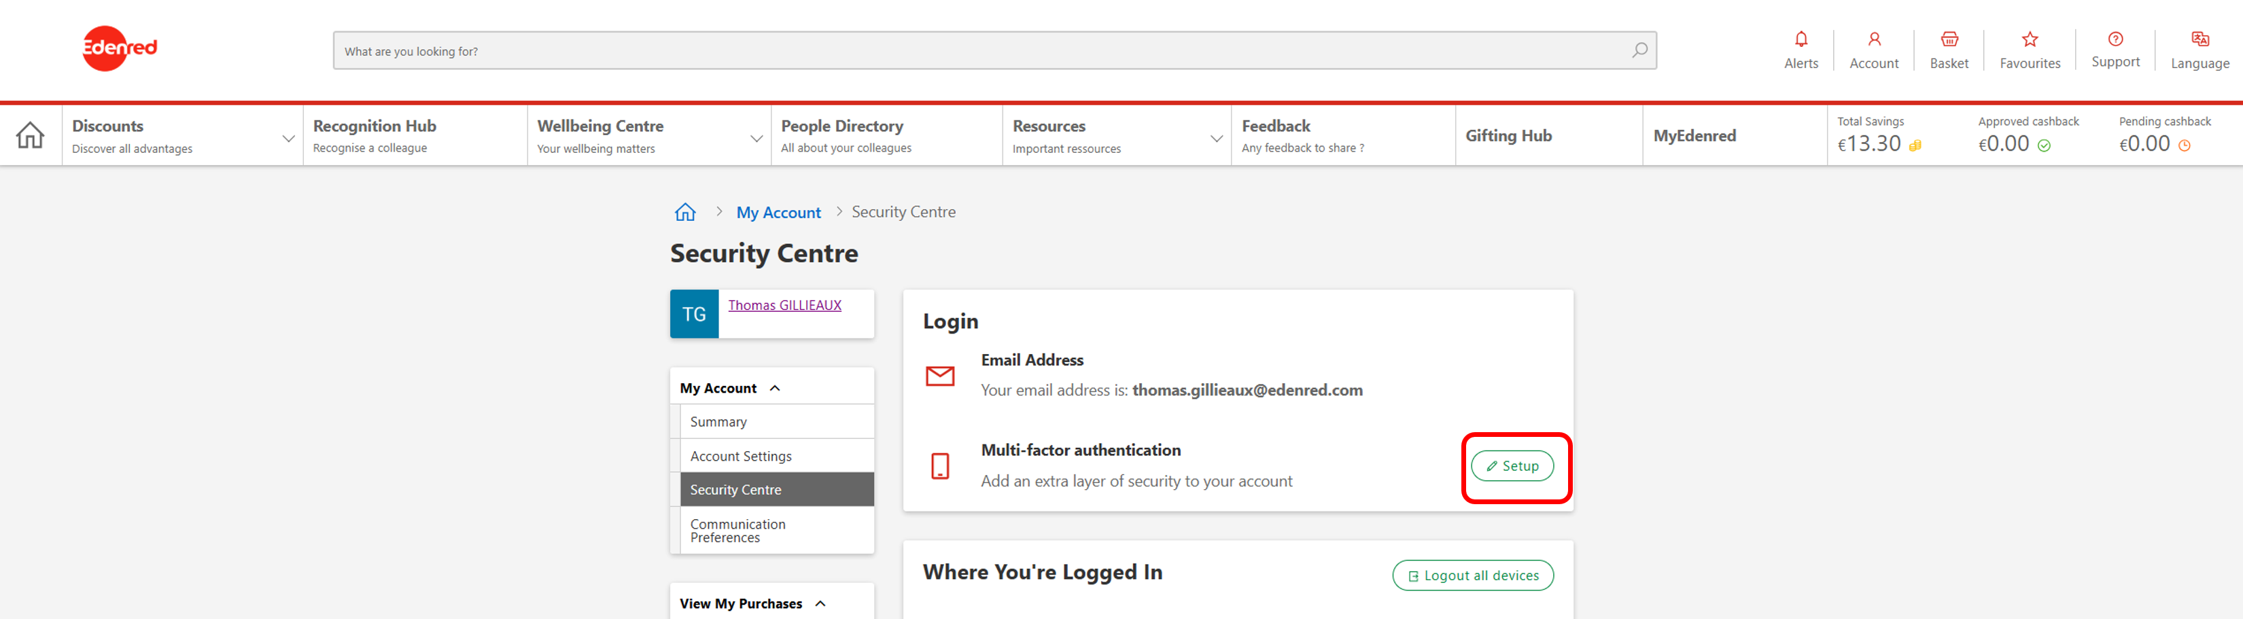
Task: Open the People Directory menu item
Action: (x=886, y=136)
